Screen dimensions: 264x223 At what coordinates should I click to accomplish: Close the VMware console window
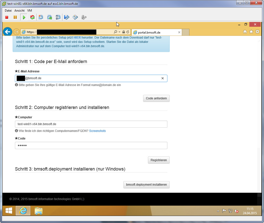(256, 3)
